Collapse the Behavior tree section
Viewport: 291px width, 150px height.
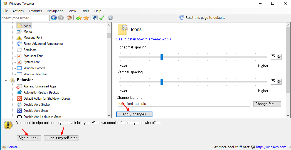click(6, 80)
